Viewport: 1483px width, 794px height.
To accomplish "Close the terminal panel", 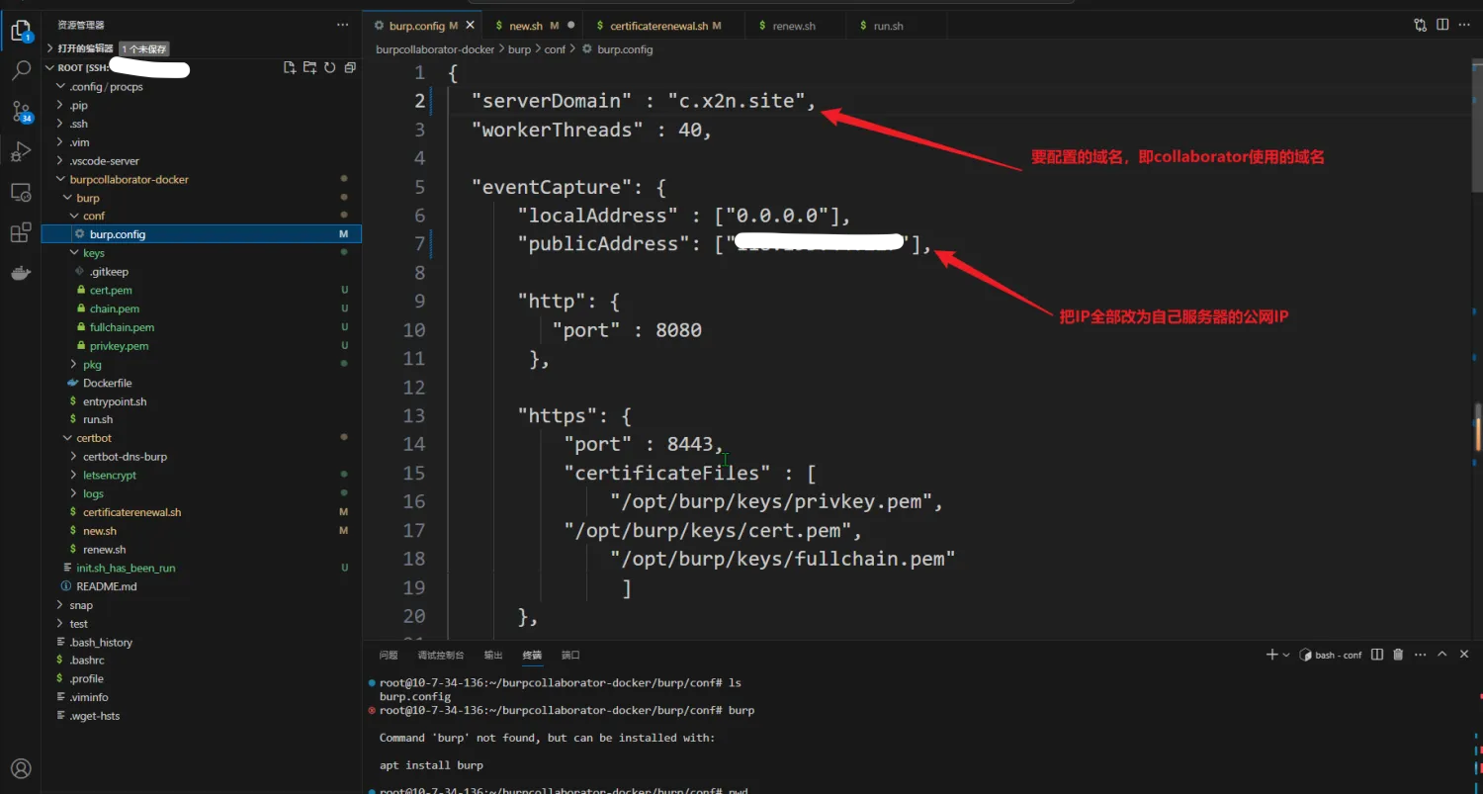I will [x=1465, y=655].
